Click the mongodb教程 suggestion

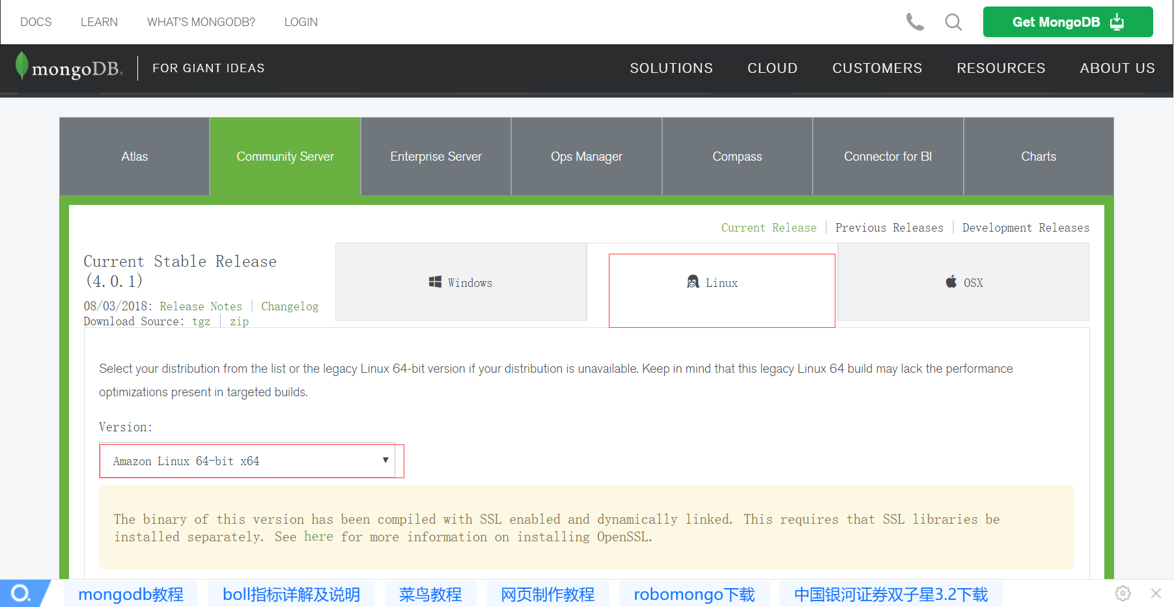tap(131, 594)
